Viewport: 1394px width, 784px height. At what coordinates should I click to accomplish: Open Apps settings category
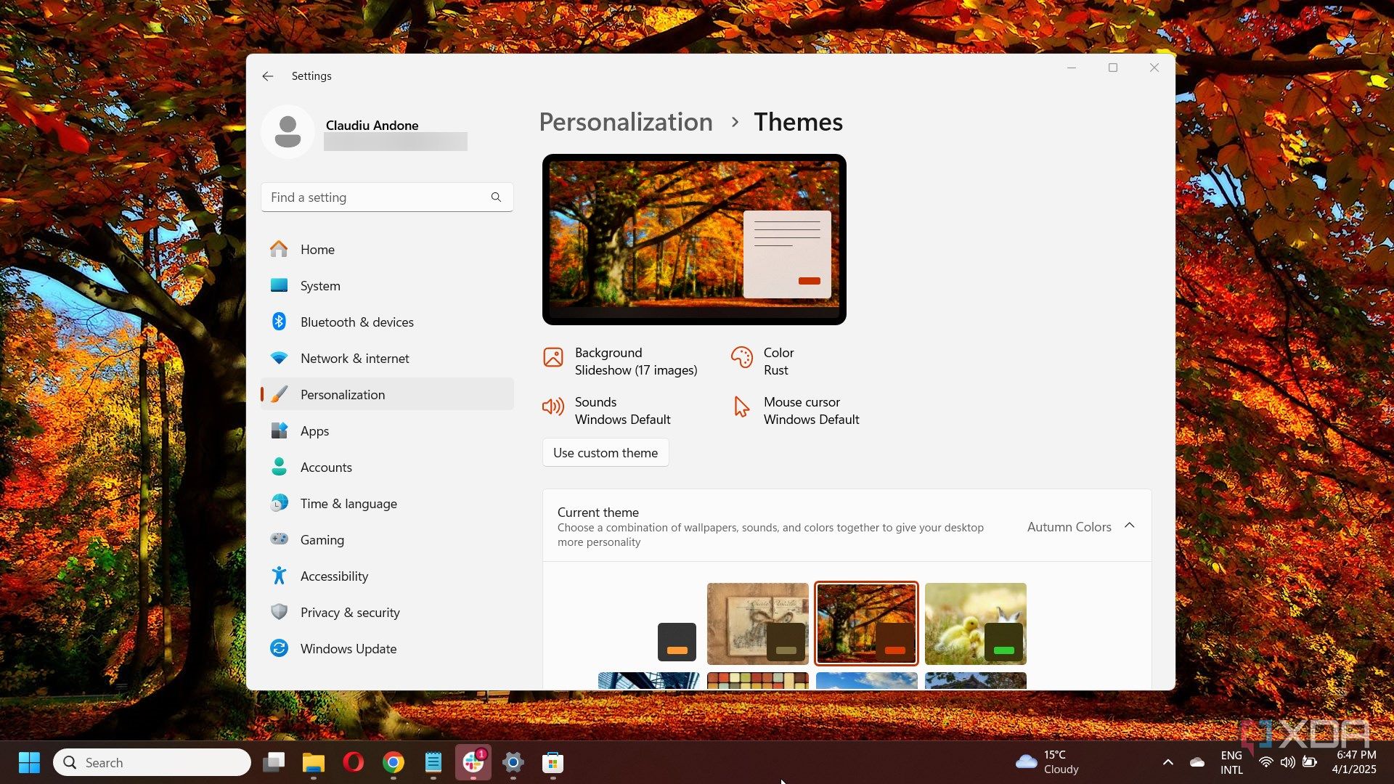[387, 430]
